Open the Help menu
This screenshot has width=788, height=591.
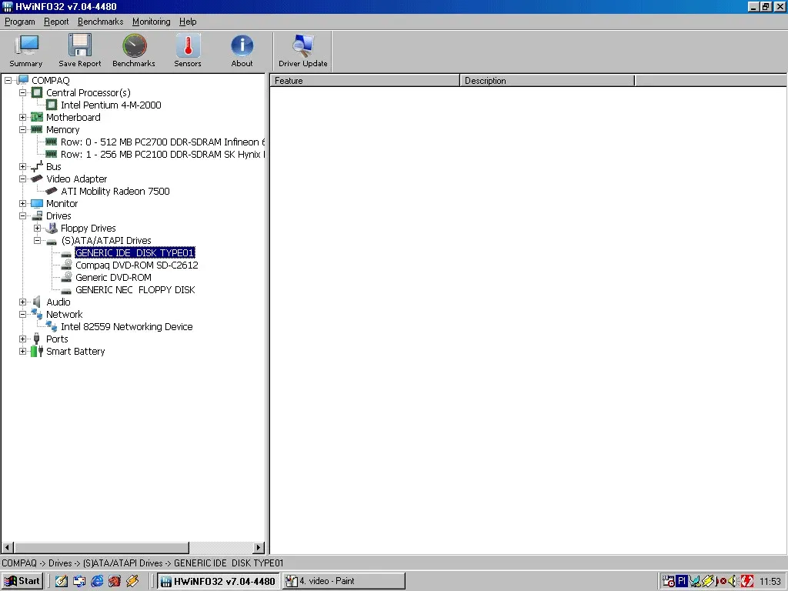(188, 22)
